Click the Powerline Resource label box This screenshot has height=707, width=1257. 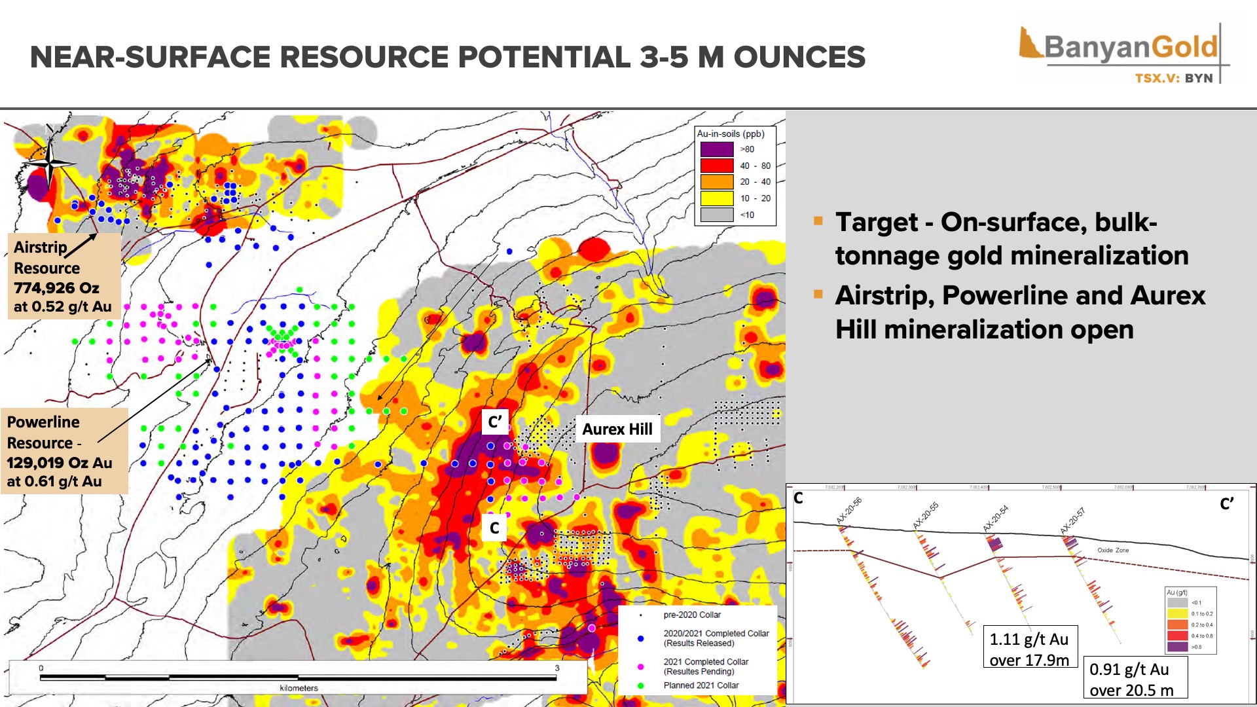[x=64, y=452]
